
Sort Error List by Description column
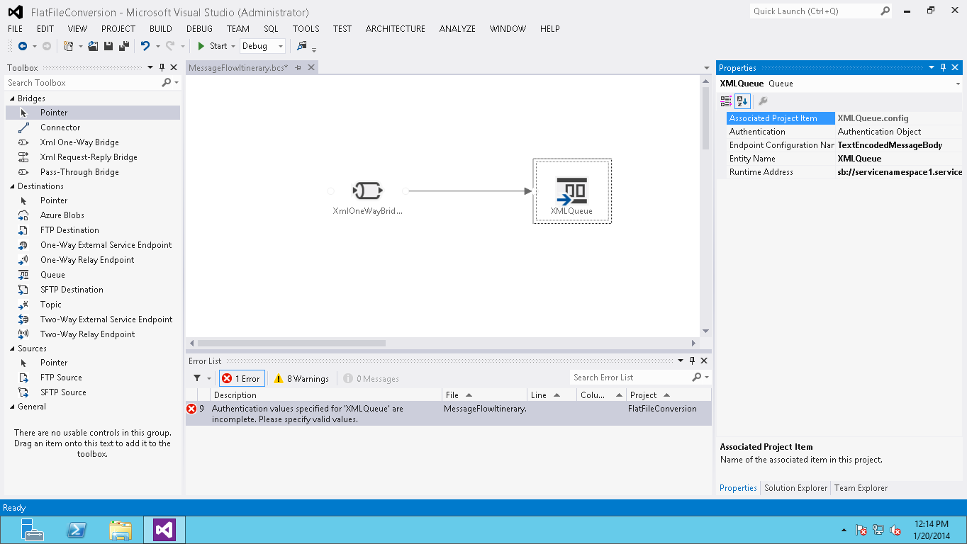pos(326,395)
